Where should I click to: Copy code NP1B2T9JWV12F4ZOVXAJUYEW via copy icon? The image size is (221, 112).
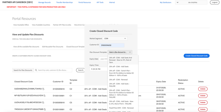click(x=44, y=95)
